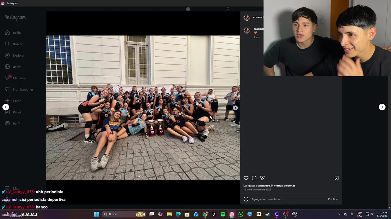Click the comment bubble icon
Viewport: 391px width, 219px height.
pyautogui.click(x=254, y=178)
